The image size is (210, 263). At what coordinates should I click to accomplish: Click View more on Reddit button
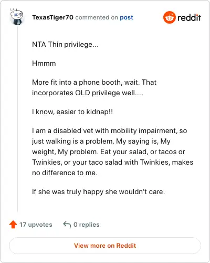[105, 246]
